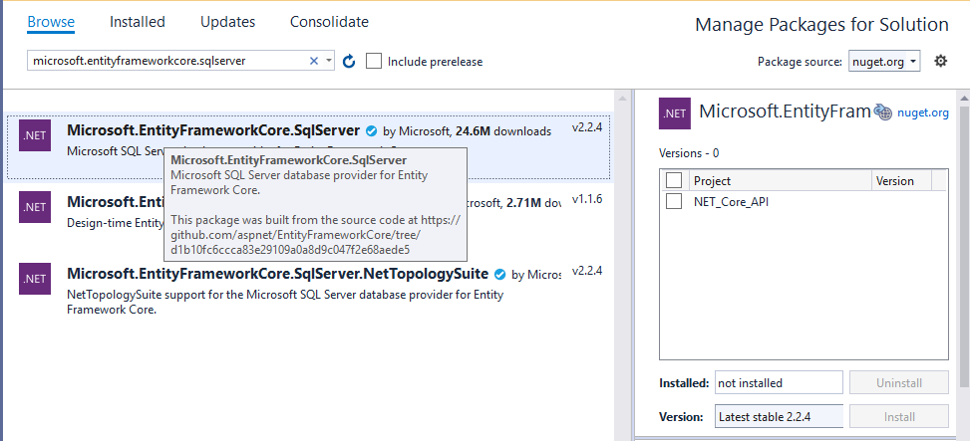Open the nuget.org link
The width and height of the screenshot is (970, 441).
point(923,112)
